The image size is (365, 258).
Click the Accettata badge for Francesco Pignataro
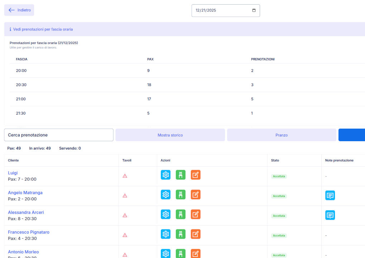279,235
